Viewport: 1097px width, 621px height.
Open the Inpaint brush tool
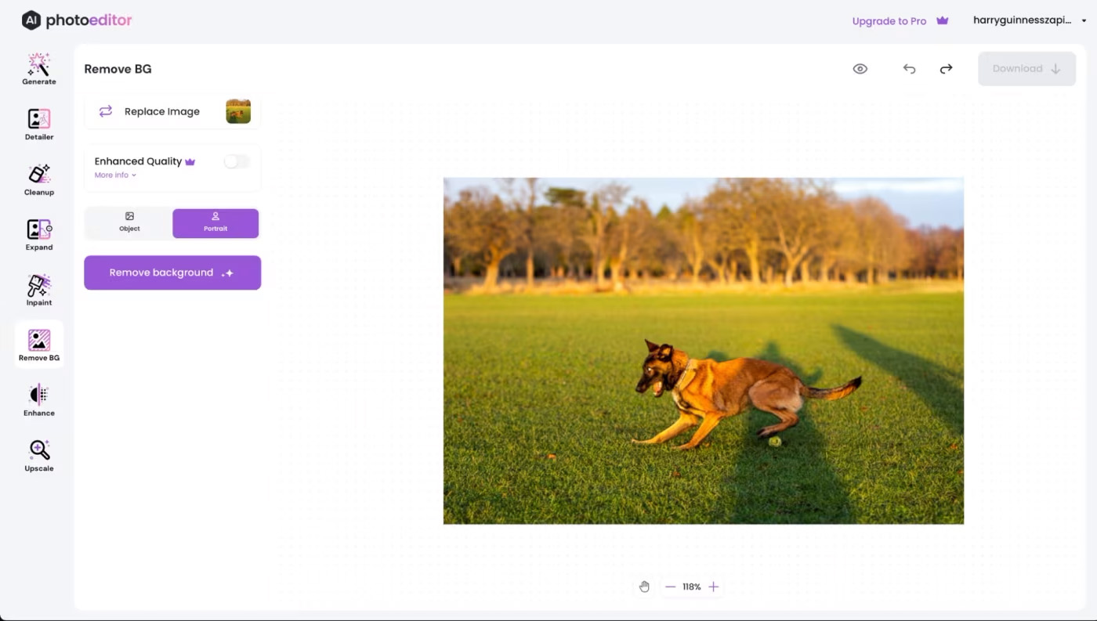38,290
